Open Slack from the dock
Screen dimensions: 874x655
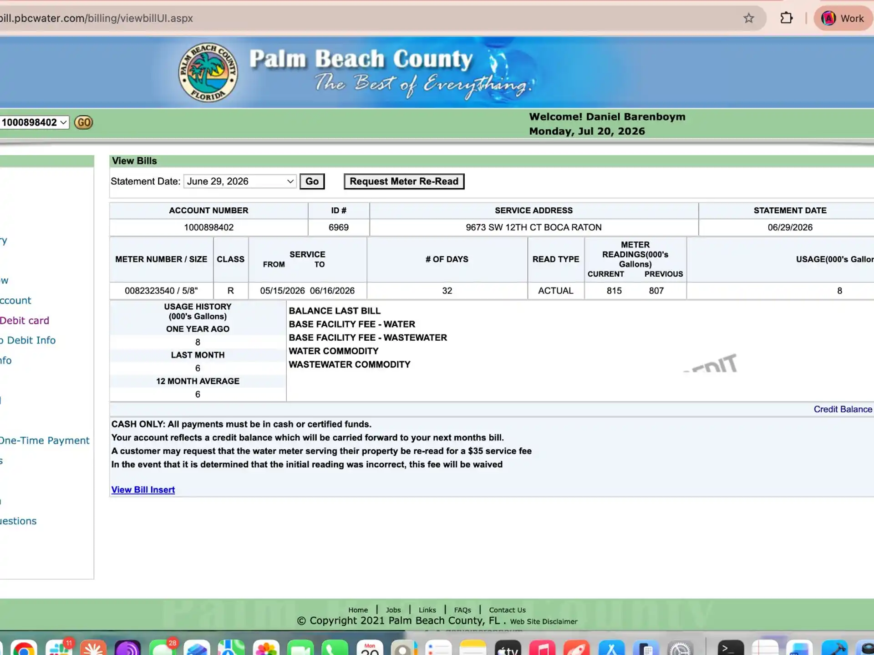59,648
